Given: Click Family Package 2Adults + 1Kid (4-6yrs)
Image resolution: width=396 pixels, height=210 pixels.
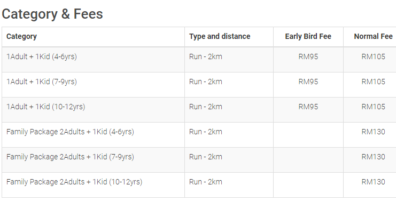Looking at the screenshot, I should (x=70, y=132).
